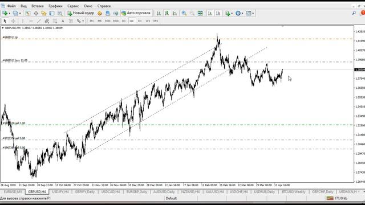This screenshot has height=205, width=365.
Task: Switch to the USDJPY,H4 chart tab
Action: [60, 192]
